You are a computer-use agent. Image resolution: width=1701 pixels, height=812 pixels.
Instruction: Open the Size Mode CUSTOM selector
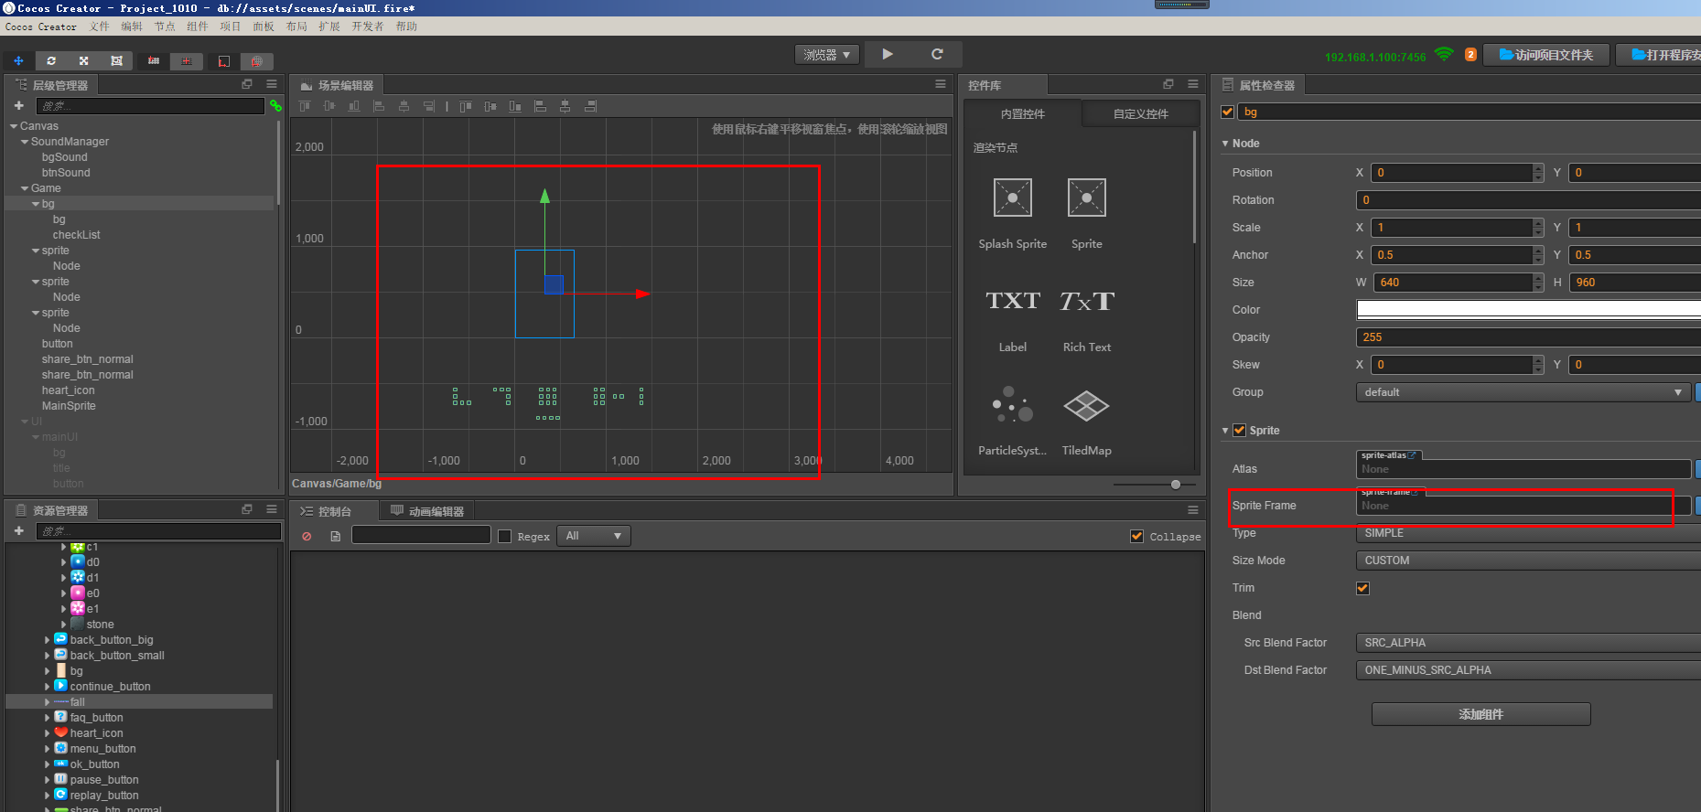pos(1528,561)
